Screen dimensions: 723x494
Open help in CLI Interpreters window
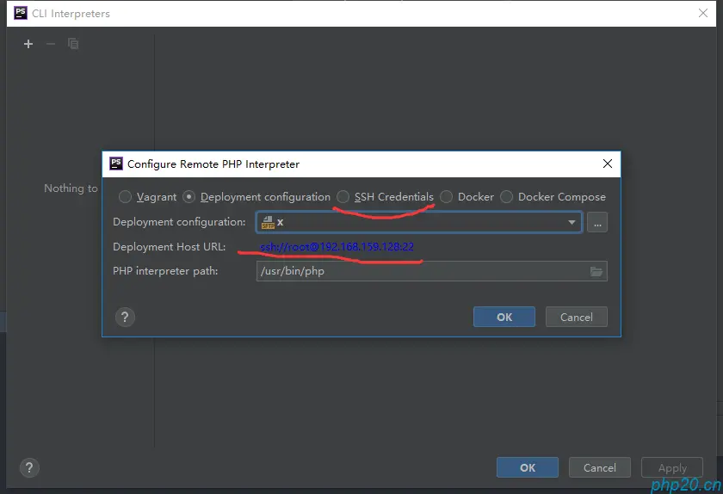(29, 467)
